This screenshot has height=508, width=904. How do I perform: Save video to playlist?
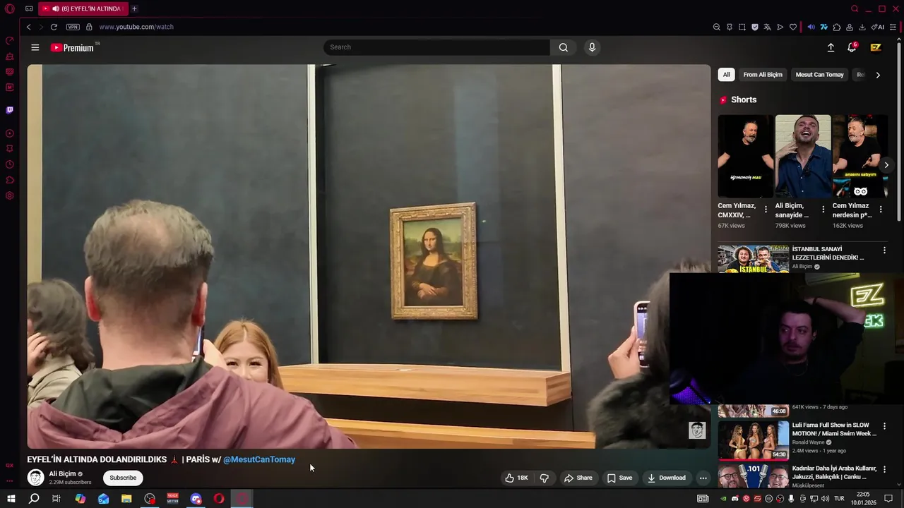(x=619, y=478)
